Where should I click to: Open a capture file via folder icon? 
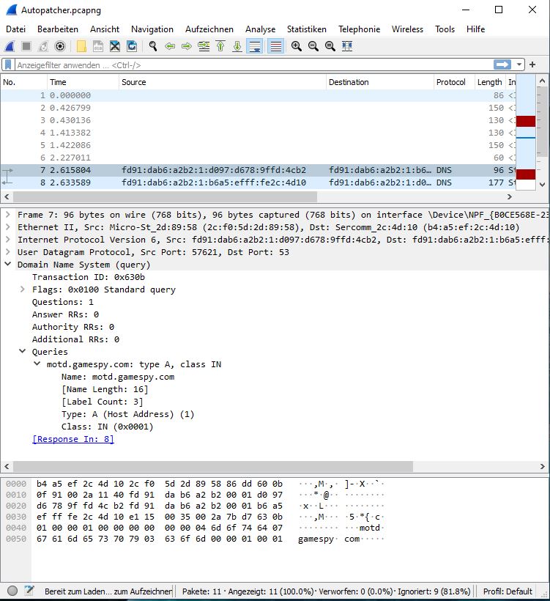point(81,46)
